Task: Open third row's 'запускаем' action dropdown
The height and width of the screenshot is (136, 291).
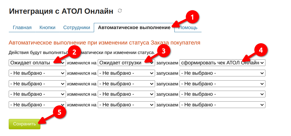Action: coord(222,84)
